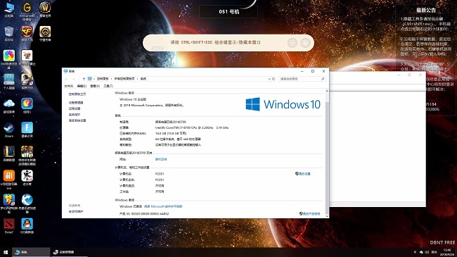Launch the black-ink calligraphy game icon
This screenshot has height=257, width=457.
click(x=27, y=178)
